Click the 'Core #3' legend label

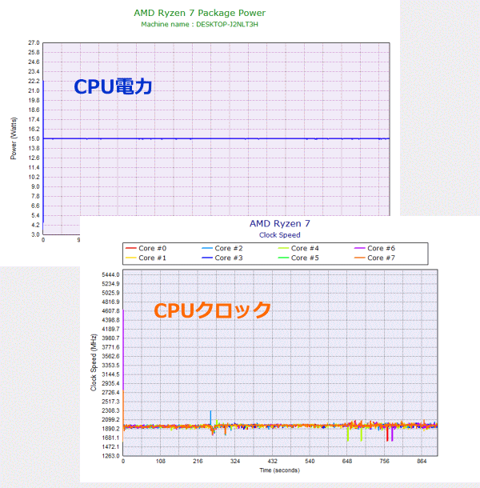point(229,258)
